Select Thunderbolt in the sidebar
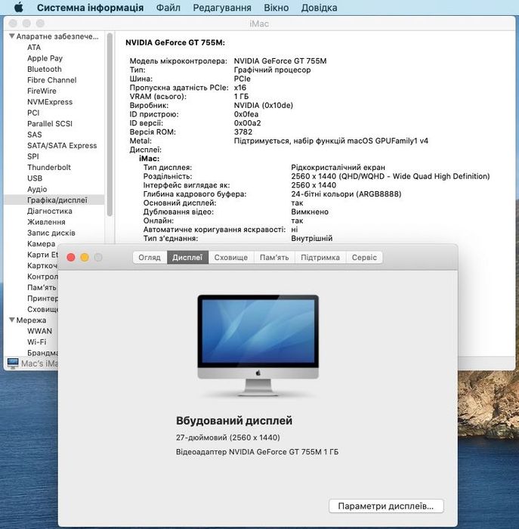The width and height of the screenshot is (519, 529). coord(49,167)
